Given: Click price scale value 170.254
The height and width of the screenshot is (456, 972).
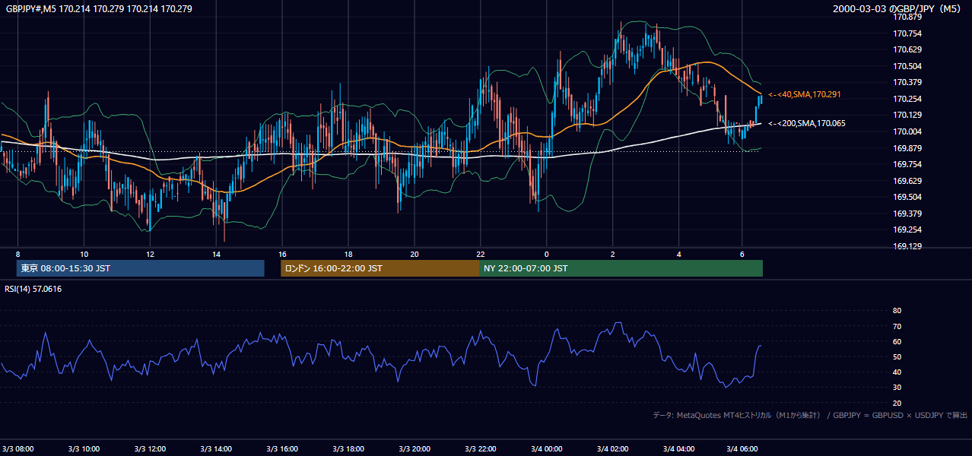Looking at the screenshot, I should coord(908,99).
